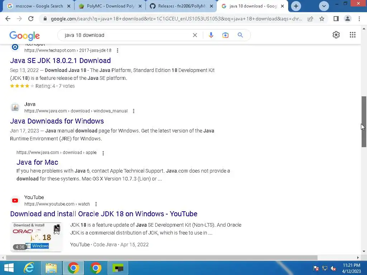
Task: Click the network tray icon
Action: pos(325,268)
